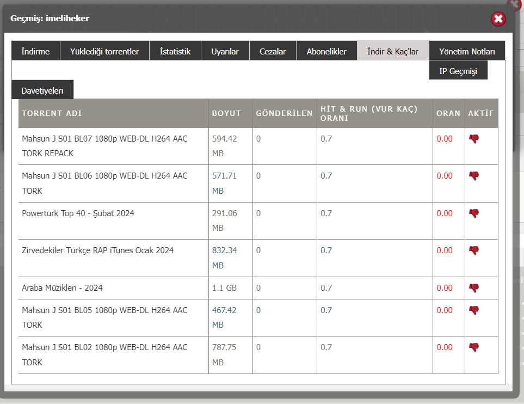Click thumbs-down icon for Mahsun J S01 BL07
This screenshot has width=524, height=404.
click(474, 139)
